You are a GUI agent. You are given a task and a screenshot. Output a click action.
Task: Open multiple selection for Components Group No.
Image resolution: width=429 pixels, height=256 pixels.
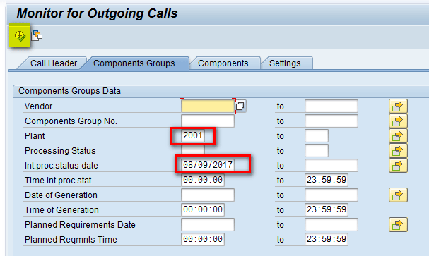tap(398, 121)
